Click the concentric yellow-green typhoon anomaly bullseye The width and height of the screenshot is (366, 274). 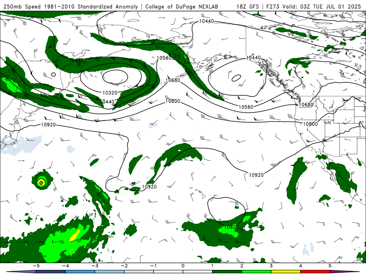[x=41, y=183]
